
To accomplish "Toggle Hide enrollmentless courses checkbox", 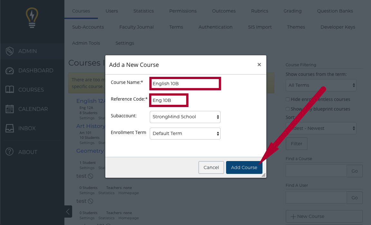I will tap(288, 100).
